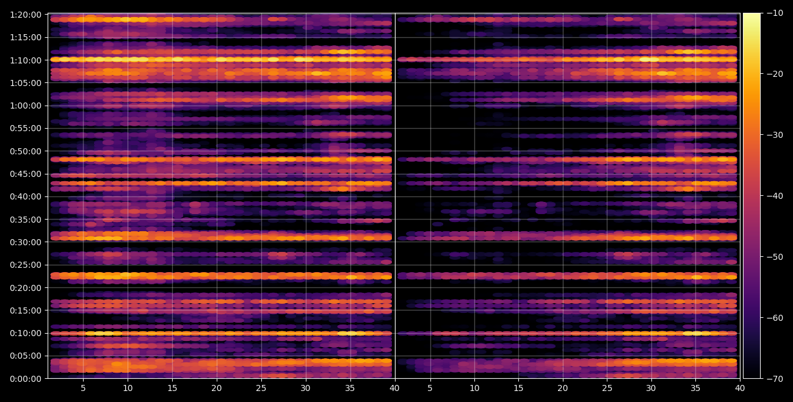The image size is (793, 402).
Task: Click the x-axis label 40 below the colorbar side
Action: tap(740, 388)
